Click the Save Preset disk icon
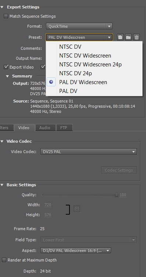Viewport: 146px width, 277px height. (120, 37)
